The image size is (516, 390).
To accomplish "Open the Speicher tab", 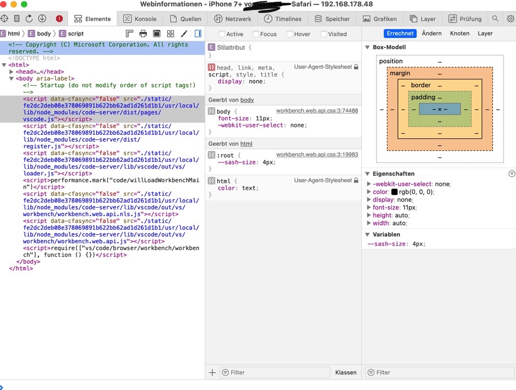I will click(332, 19).
